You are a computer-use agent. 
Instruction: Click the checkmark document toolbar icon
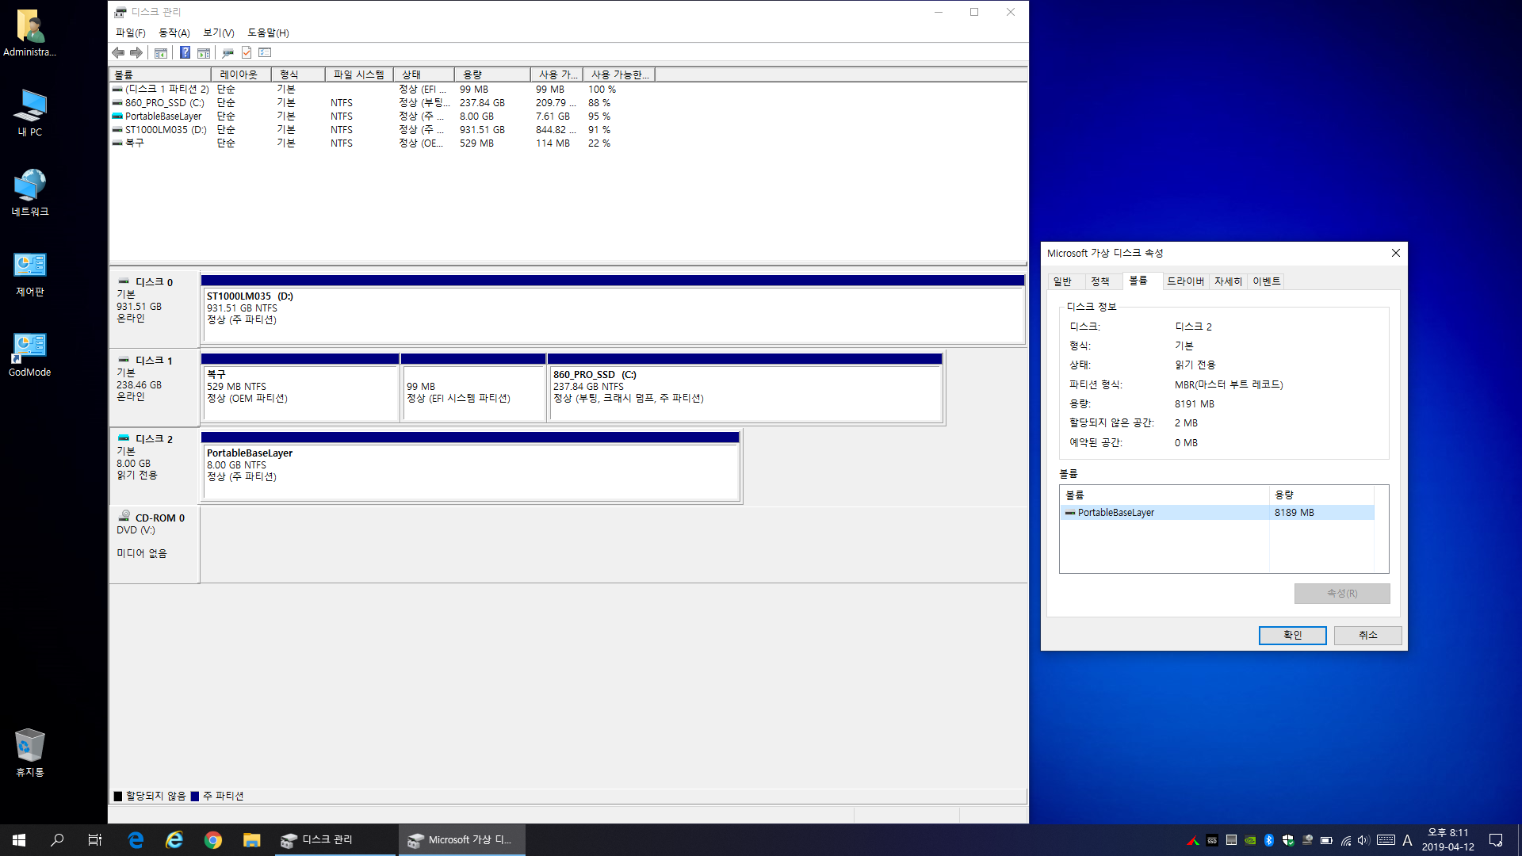(247, 53)
